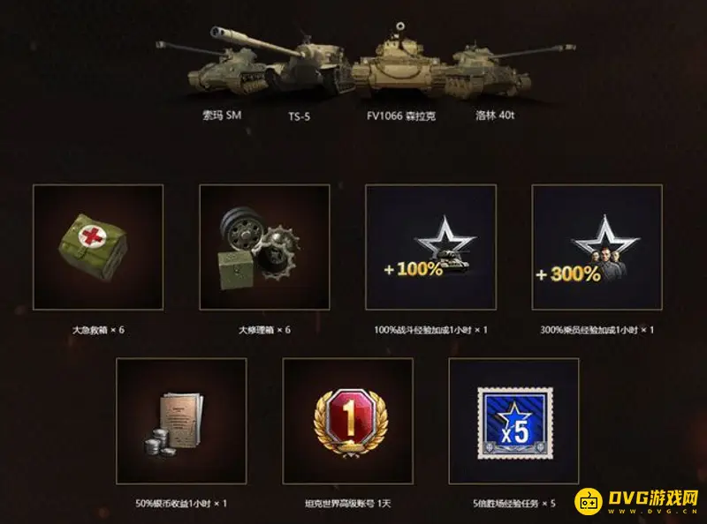707x524 pixels.
Task: Click the blue x5 experience stamp icon
Action: [x=515, y=423]
